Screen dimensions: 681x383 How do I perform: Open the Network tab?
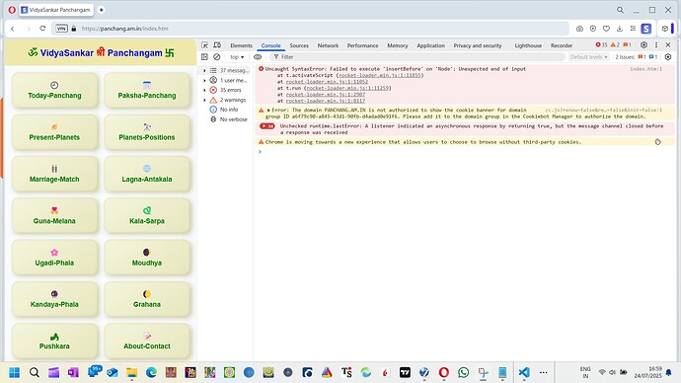(328, 45)
